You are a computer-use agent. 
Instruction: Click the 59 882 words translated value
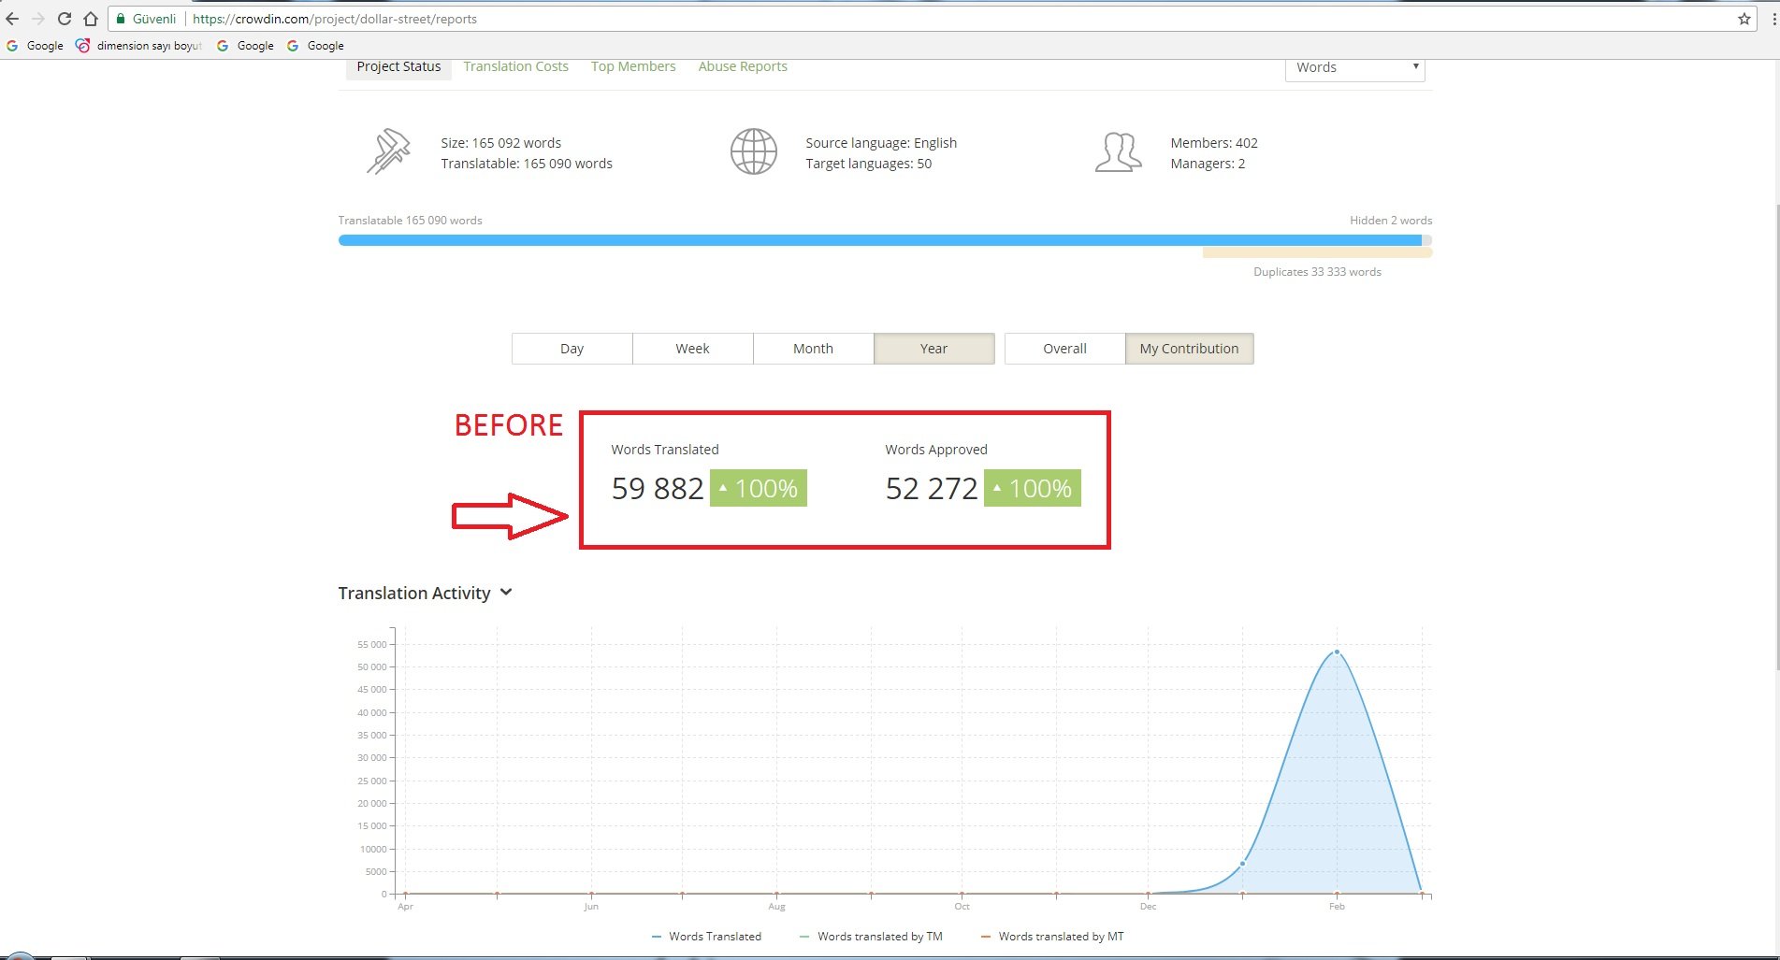point(658,489)
